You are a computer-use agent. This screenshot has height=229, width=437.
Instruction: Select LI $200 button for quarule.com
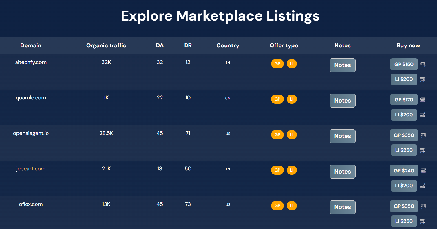tap(404, 115)
